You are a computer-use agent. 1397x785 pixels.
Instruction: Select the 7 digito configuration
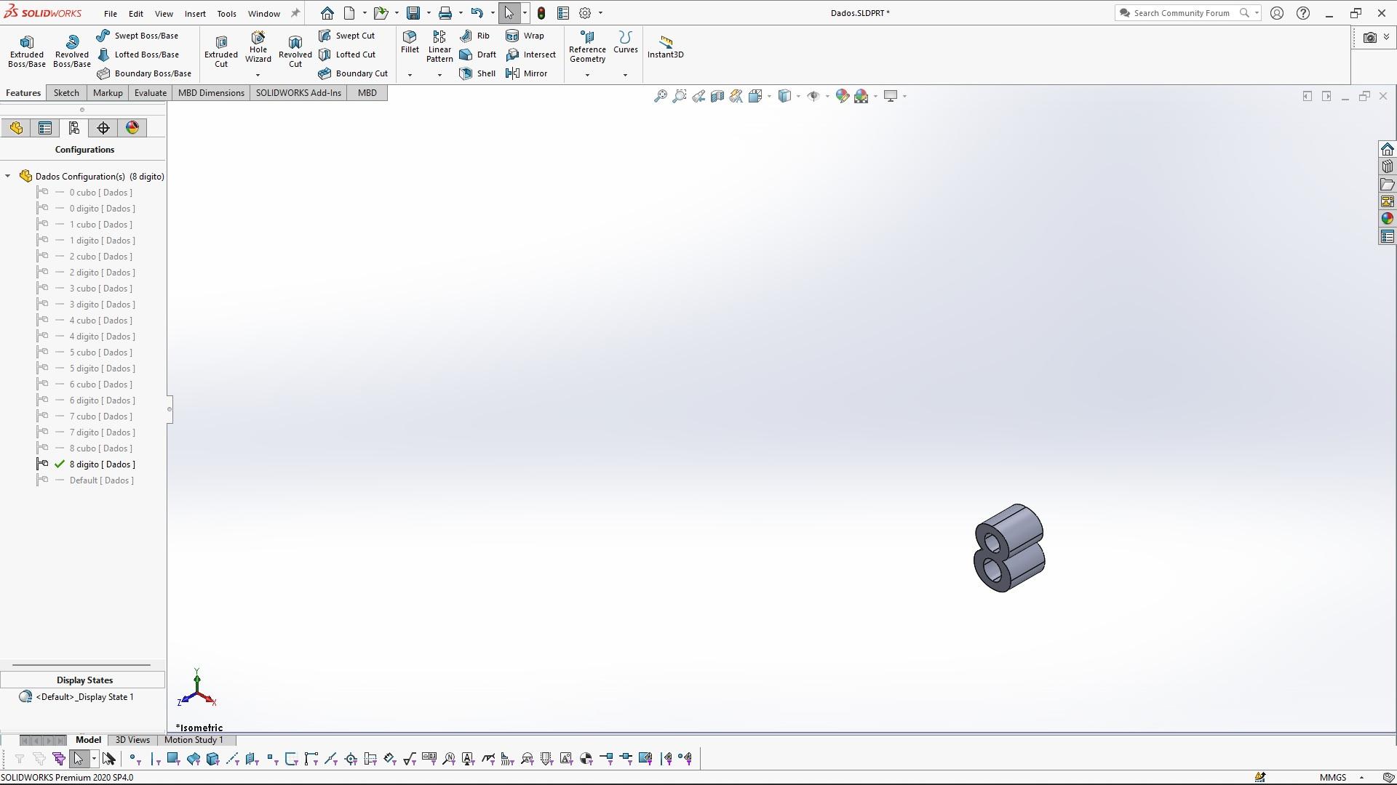103,432
